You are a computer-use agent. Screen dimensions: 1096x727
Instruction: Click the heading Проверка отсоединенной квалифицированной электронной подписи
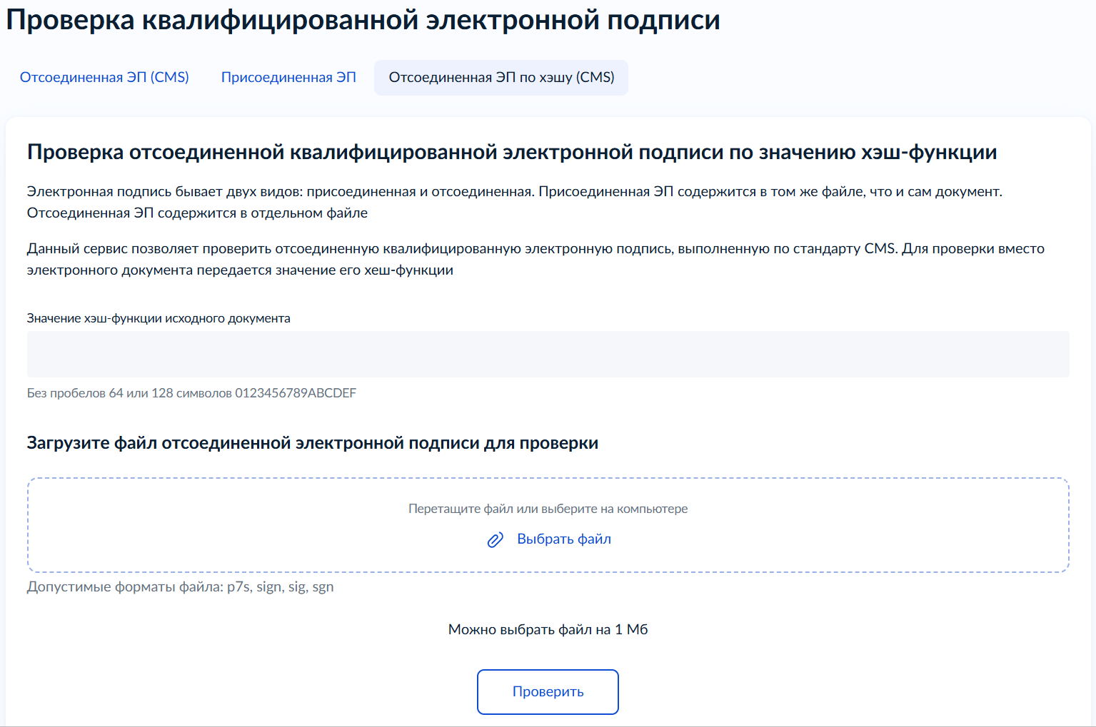[x=511, y=152]
